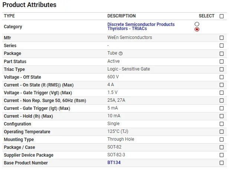This screenshot has width=232, height=170.
Task: Enable the Part Status Active checkbox
Action: [222, 61]
